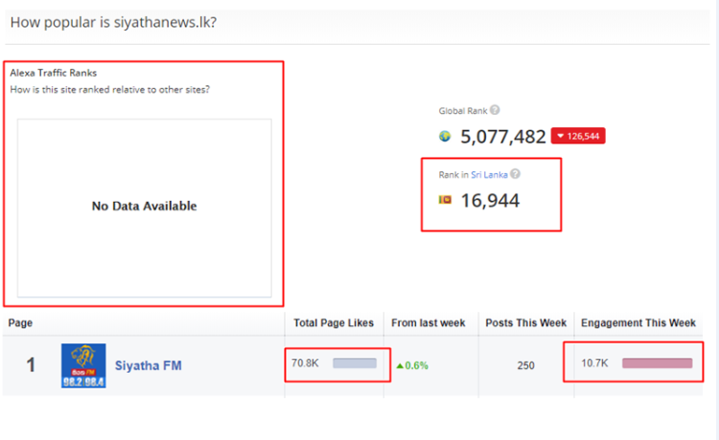Click the Global Rank help question icon

(495, 110)
